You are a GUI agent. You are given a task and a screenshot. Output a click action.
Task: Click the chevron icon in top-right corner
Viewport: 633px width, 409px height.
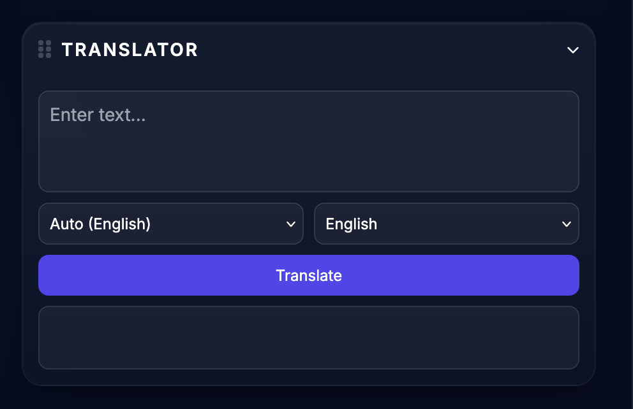[572, 50]
